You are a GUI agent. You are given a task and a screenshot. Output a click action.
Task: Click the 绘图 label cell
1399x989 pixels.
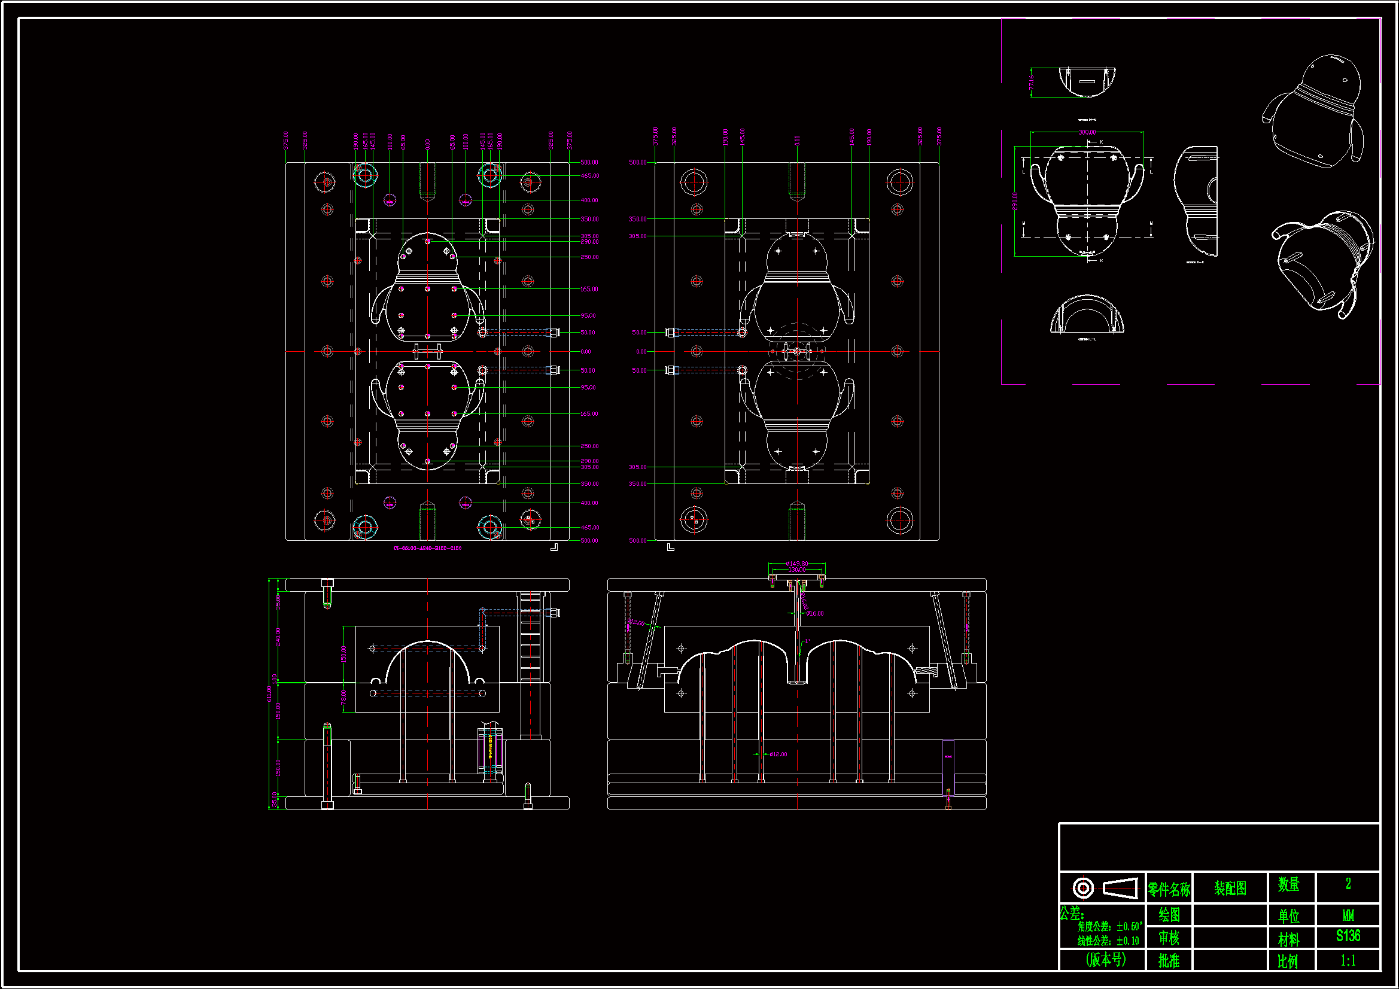(1169, 915)
